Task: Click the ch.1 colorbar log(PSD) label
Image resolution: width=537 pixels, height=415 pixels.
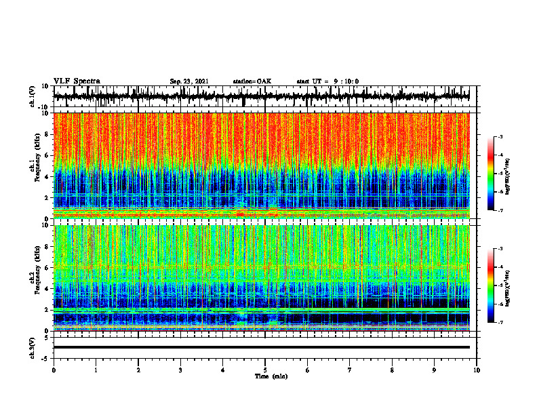Action: pyautogui.click(x=508, y=177)
